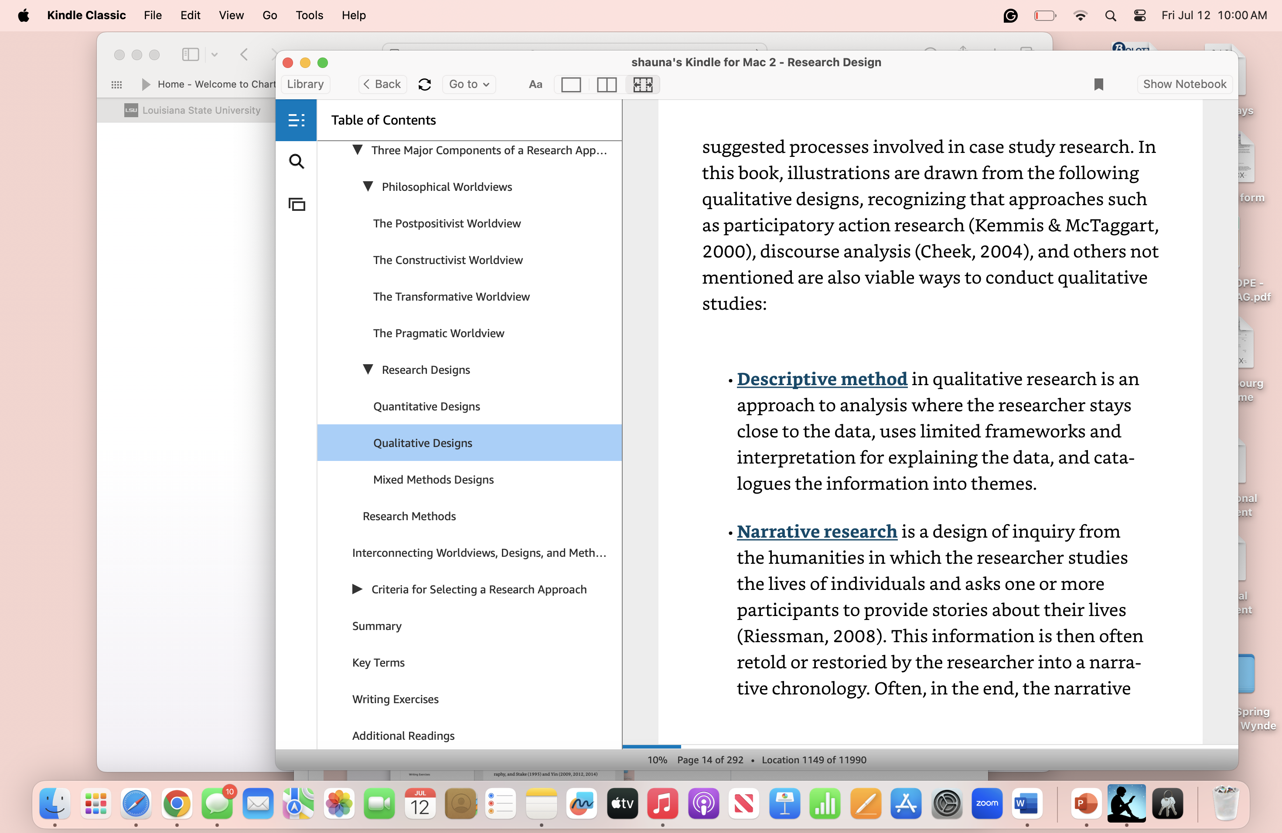1282x833 pixels.
Task: Open Spotlight search in menu bar
Action: [1110, 16]
